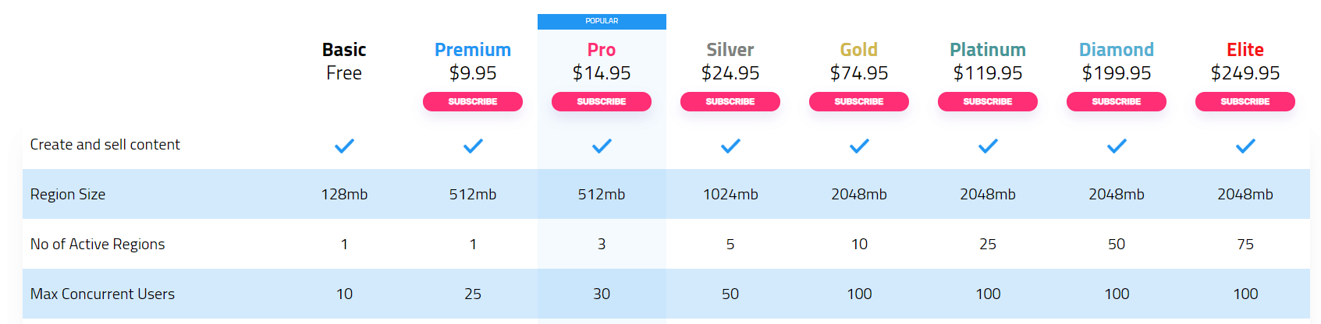The height and width of the screenshot is (324, 1321).
Task: Click the Elite plan Subscribe button
Action: pos(1245,101)
